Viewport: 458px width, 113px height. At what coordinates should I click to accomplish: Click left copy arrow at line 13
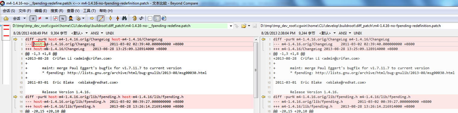click(x=15, y=97)
